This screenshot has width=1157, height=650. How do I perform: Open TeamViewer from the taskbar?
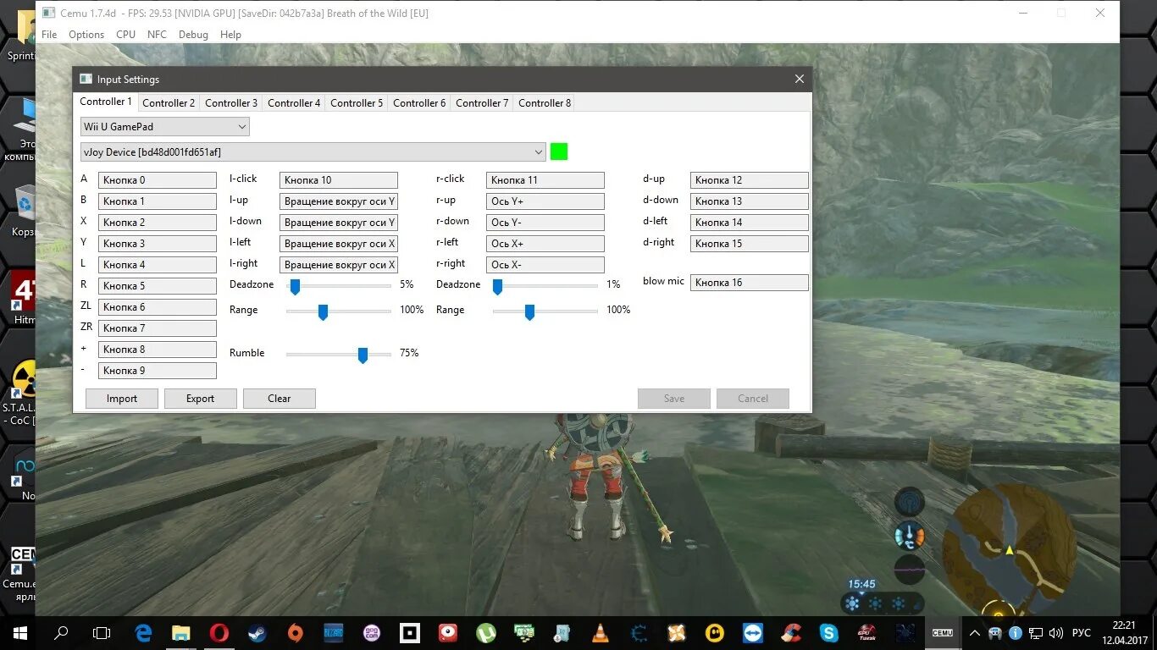pyautogui.click(x=752, y=632)
